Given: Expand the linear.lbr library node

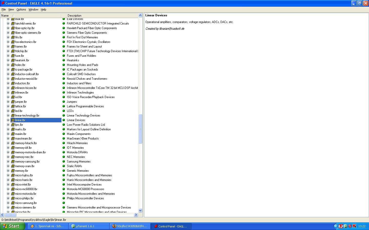Looking at the screenshot, I should click(x=8, y=120).
